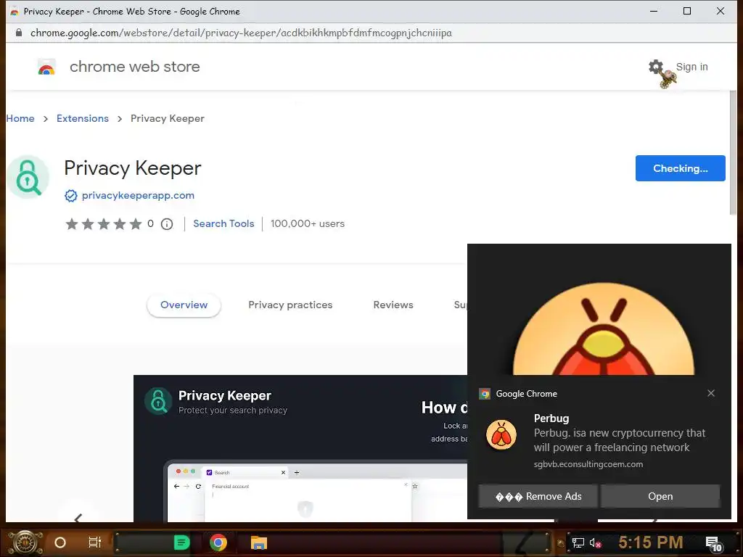Click the 'chrome web store' title text
Image resolution: width=743 pixels, height=557 pixels.
(134, 67)
